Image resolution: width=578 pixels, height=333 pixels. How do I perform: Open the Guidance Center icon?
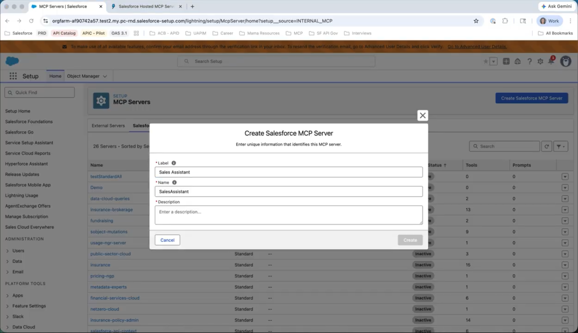point(518,61)
